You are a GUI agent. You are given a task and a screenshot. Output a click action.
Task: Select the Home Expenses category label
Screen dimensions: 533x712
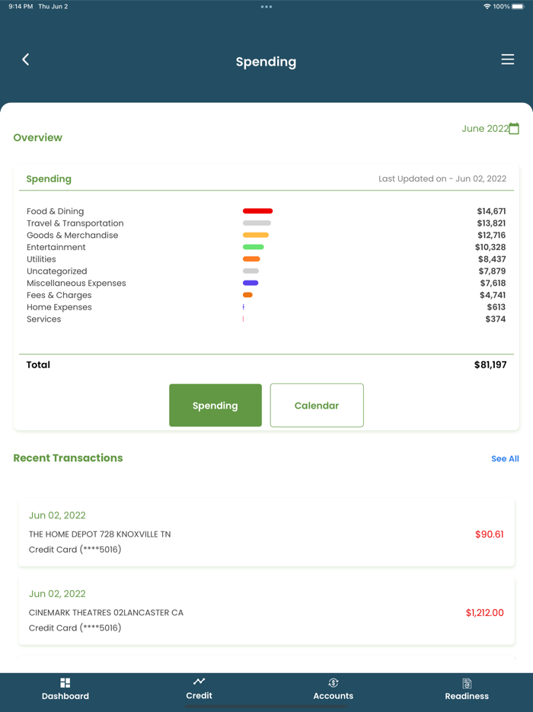pyautogui.click(x=59, y=307)
